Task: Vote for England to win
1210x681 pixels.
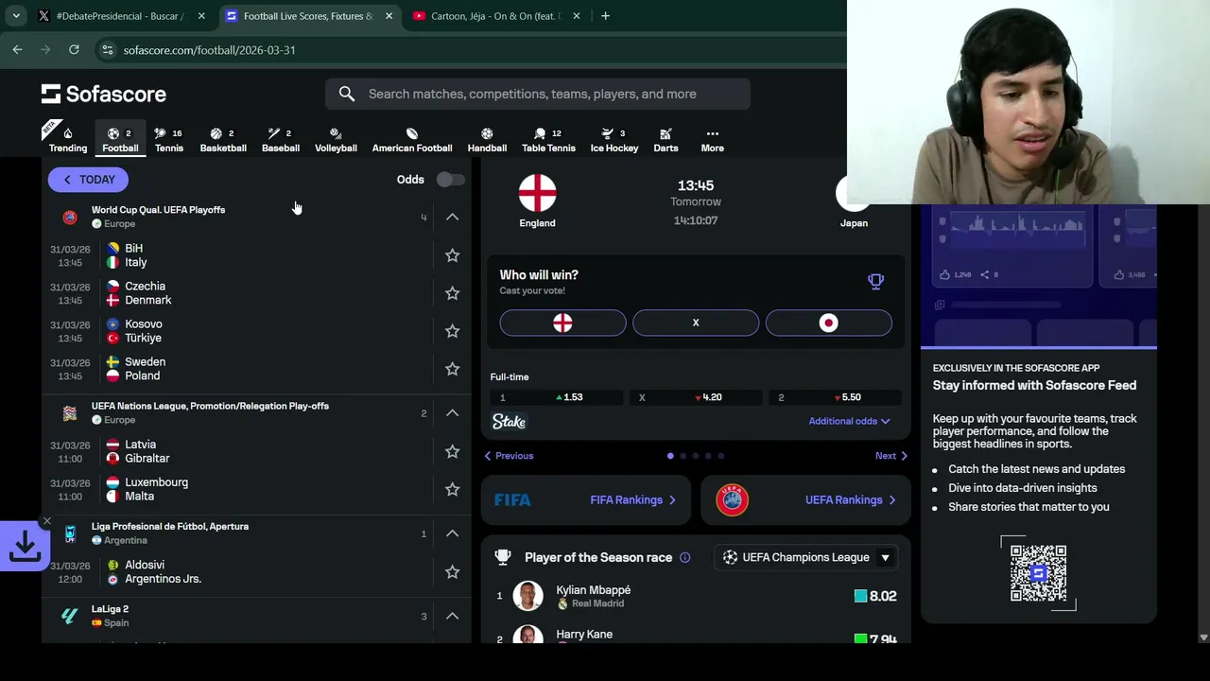Action: (x=562, y=323)
